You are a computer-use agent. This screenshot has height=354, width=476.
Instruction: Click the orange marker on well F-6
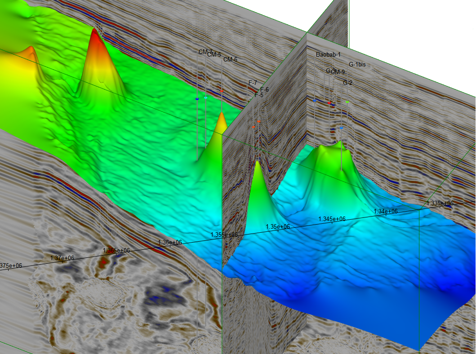(x=259, y=121)
